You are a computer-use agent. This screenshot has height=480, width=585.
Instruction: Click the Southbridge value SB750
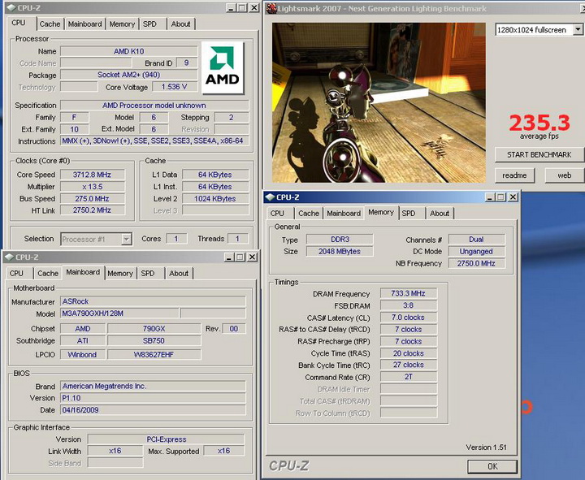154,340
